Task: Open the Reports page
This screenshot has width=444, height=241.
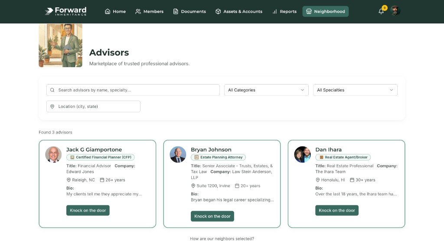Action: (x=284, y=12)
